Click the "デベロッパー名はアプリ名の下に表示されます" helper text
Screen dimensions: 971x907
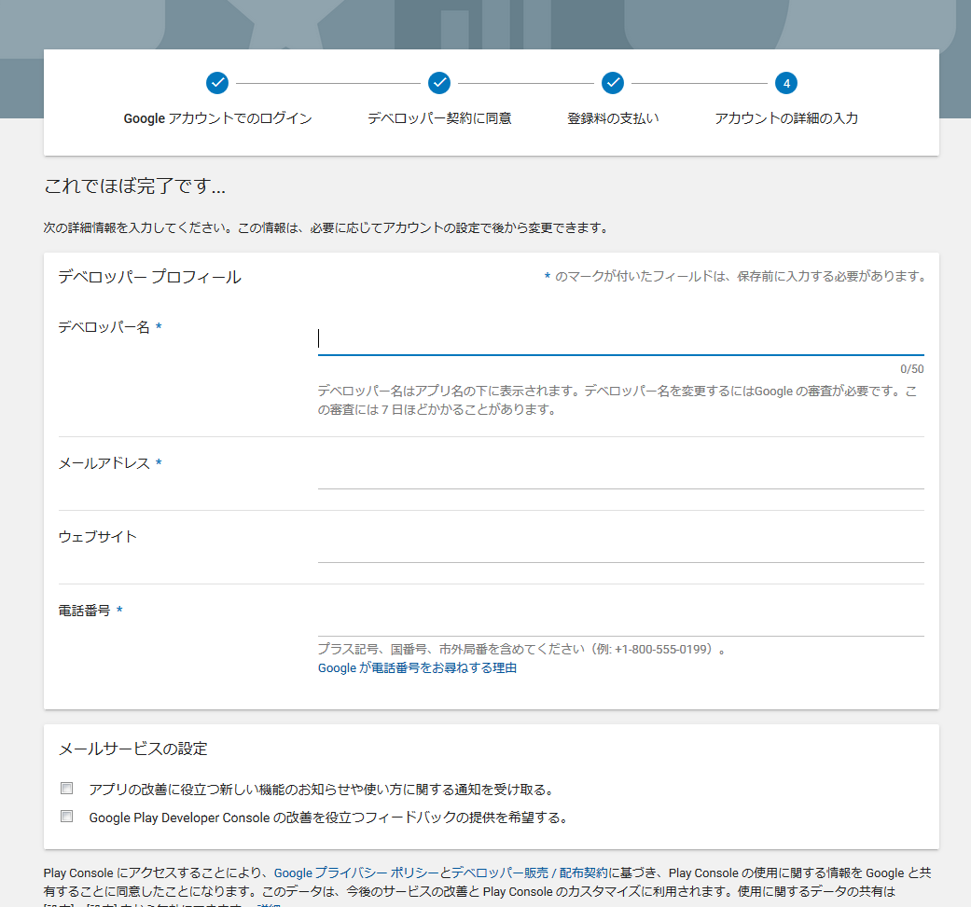617,400
